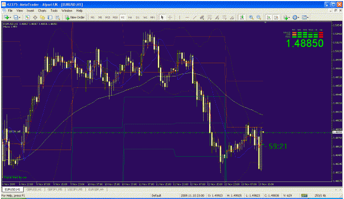
Task: Show the Data Window crosshair-circle icon
Action: [35, 17]
